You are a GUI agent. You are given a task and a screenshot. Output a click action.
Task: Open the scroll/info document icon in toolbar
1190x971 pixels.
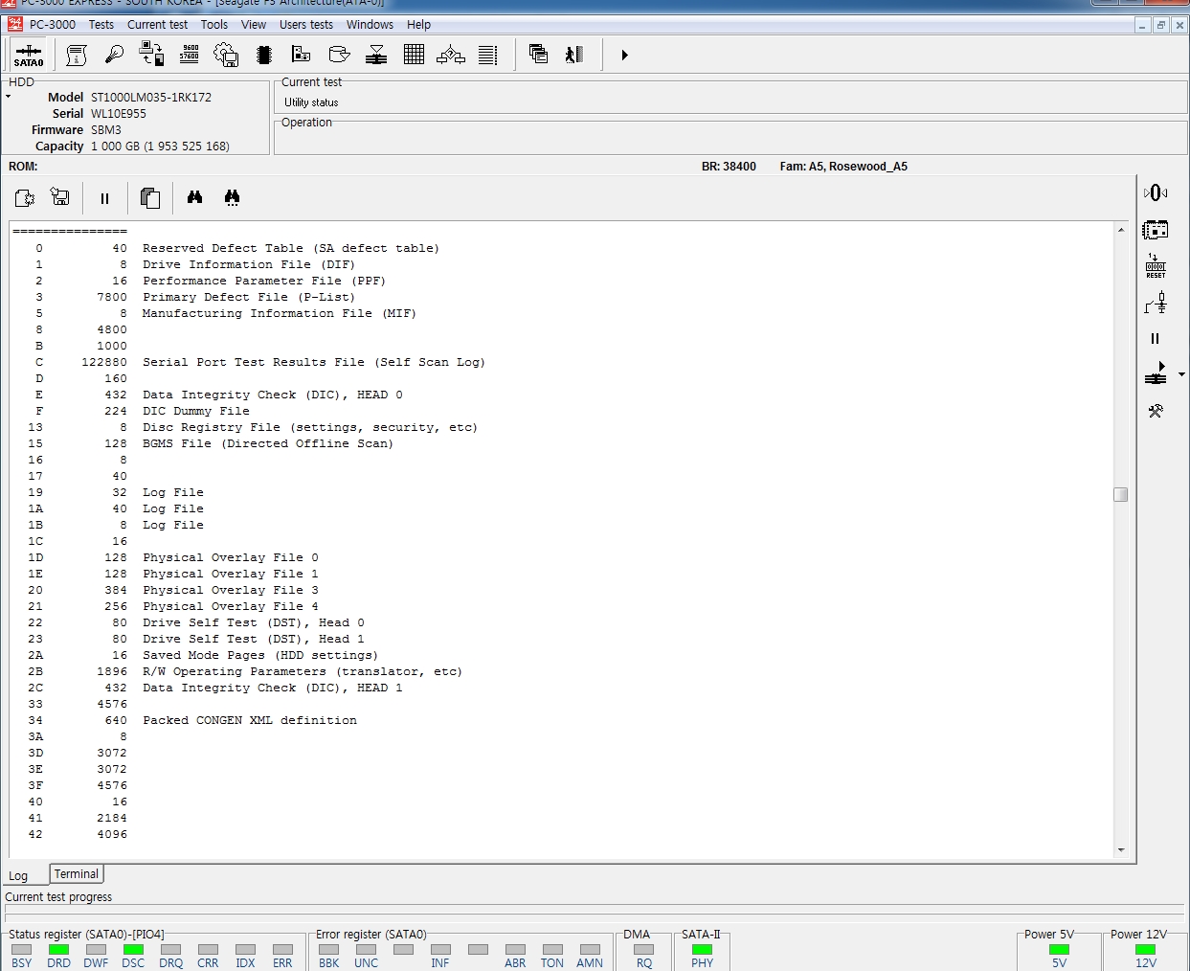(77, 56)
